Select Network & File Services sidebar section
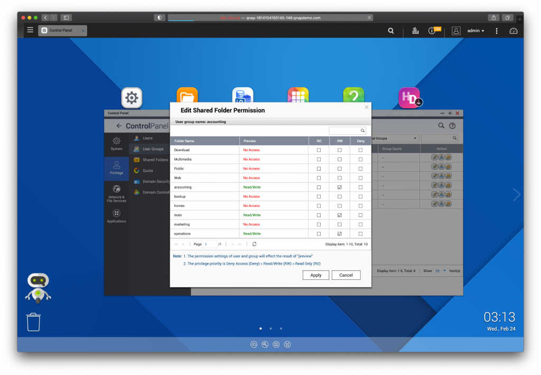 116,194
